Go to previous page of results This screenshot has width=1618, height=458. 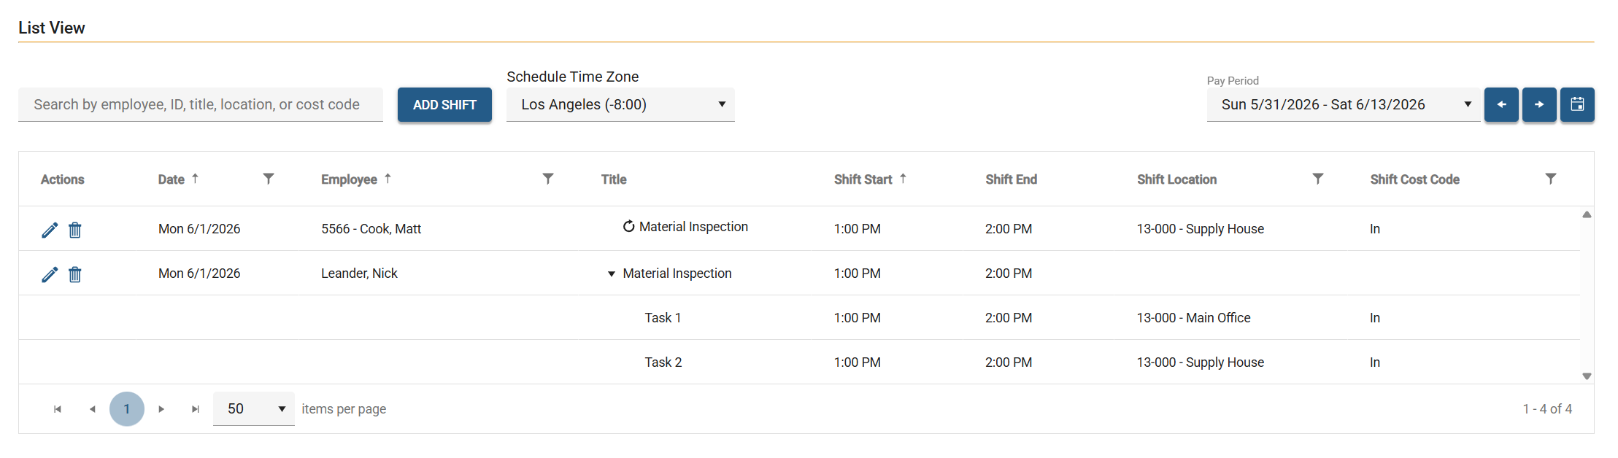(92, 409)
